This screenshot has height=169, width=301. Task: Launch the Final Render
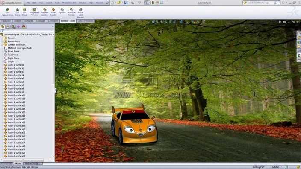tap(53, 12)
